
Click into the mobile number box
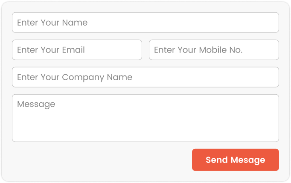point(213,50)
